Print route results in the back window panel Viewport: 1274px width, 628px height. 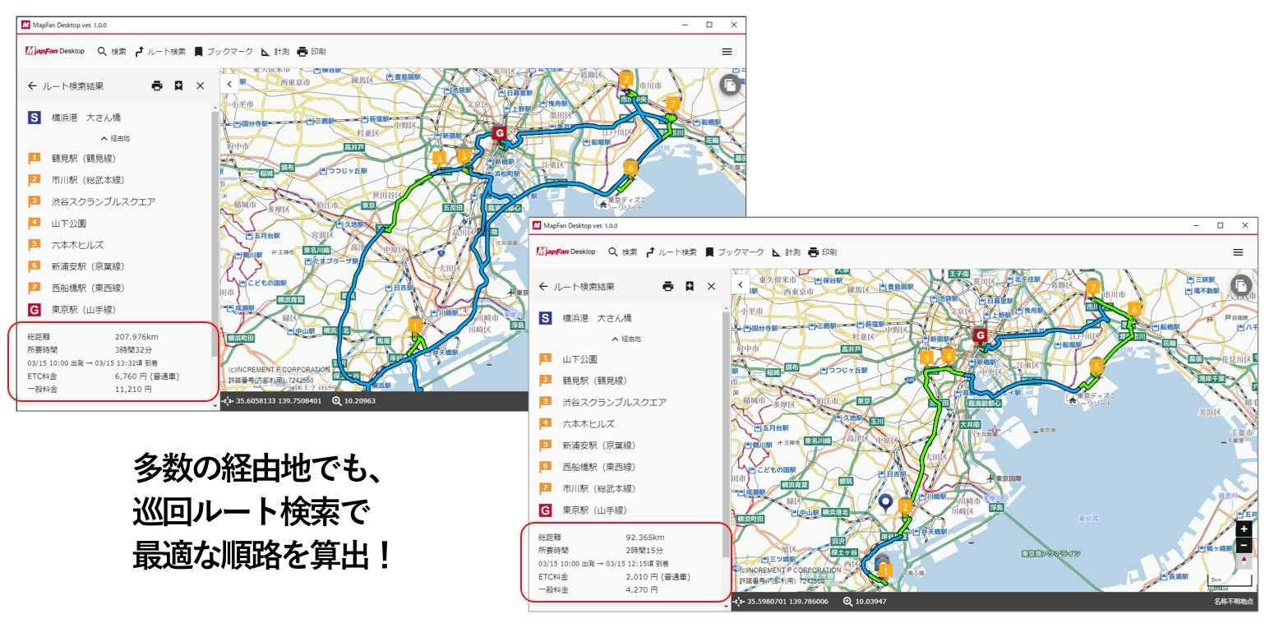157,85
